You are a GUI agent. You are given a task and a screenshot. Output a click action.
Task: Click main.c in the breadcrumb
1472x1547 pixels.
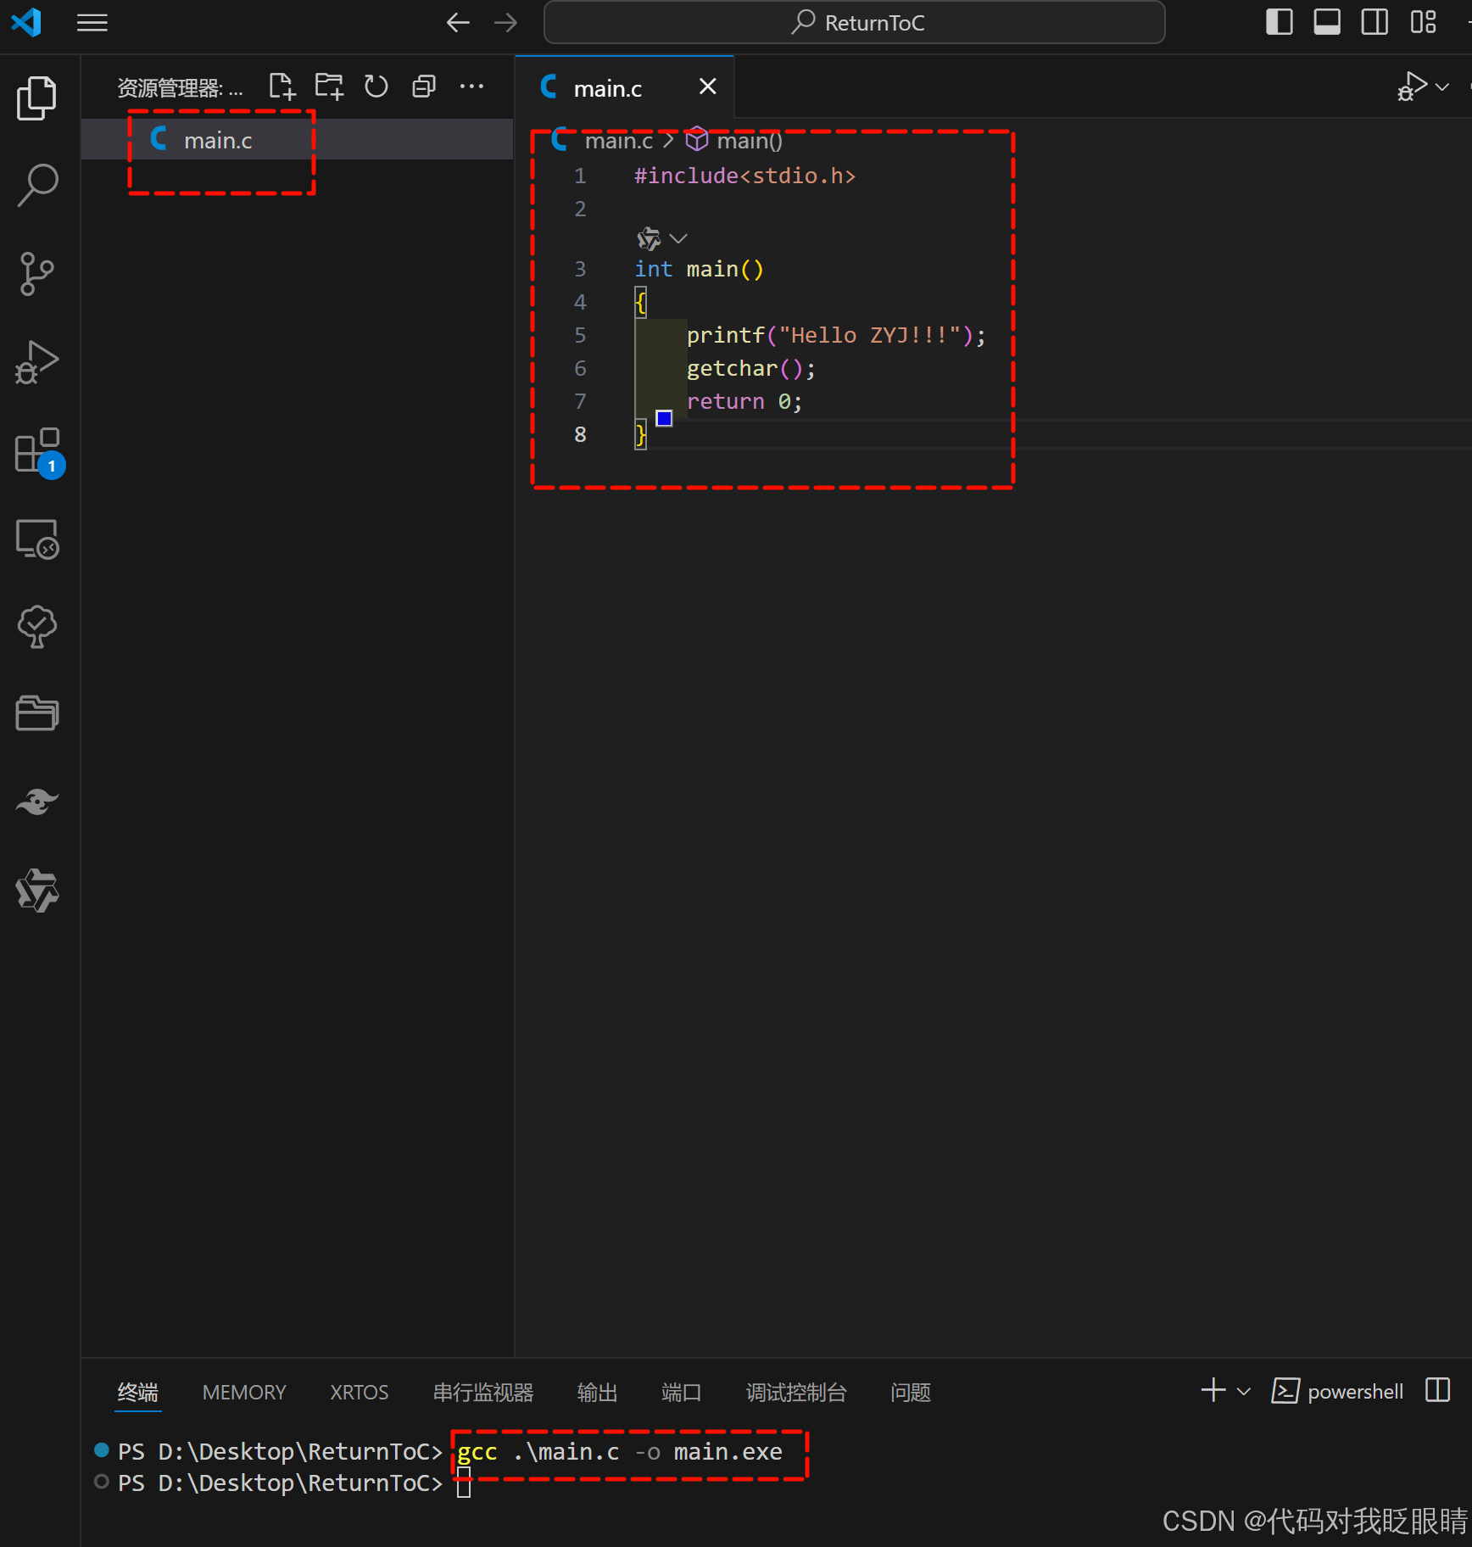coord(618,141)
